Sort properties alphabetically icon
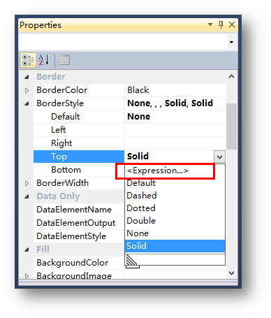The height and width of the screenshot is (318, 271). (44, 60)
